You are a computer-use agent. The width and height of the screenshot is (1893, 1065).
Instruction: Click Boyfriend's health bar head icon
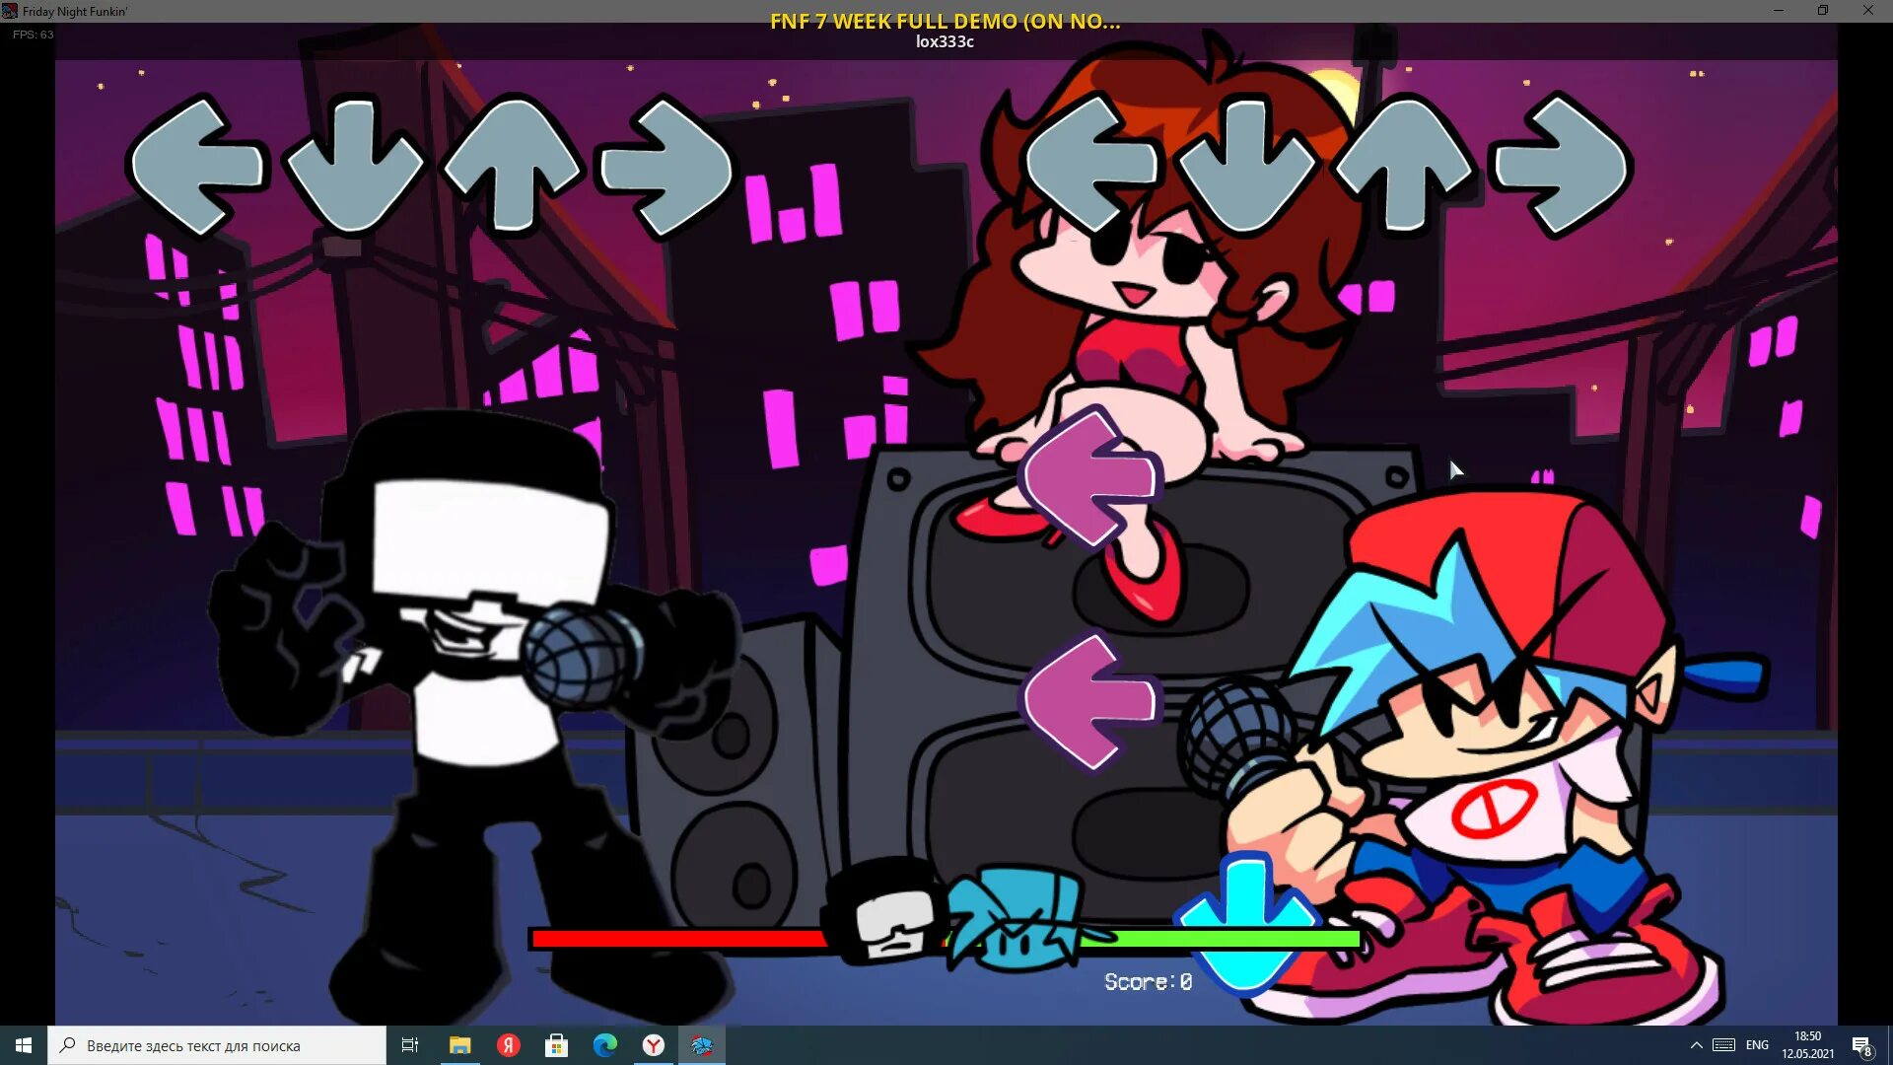(x=1016, y=919)
